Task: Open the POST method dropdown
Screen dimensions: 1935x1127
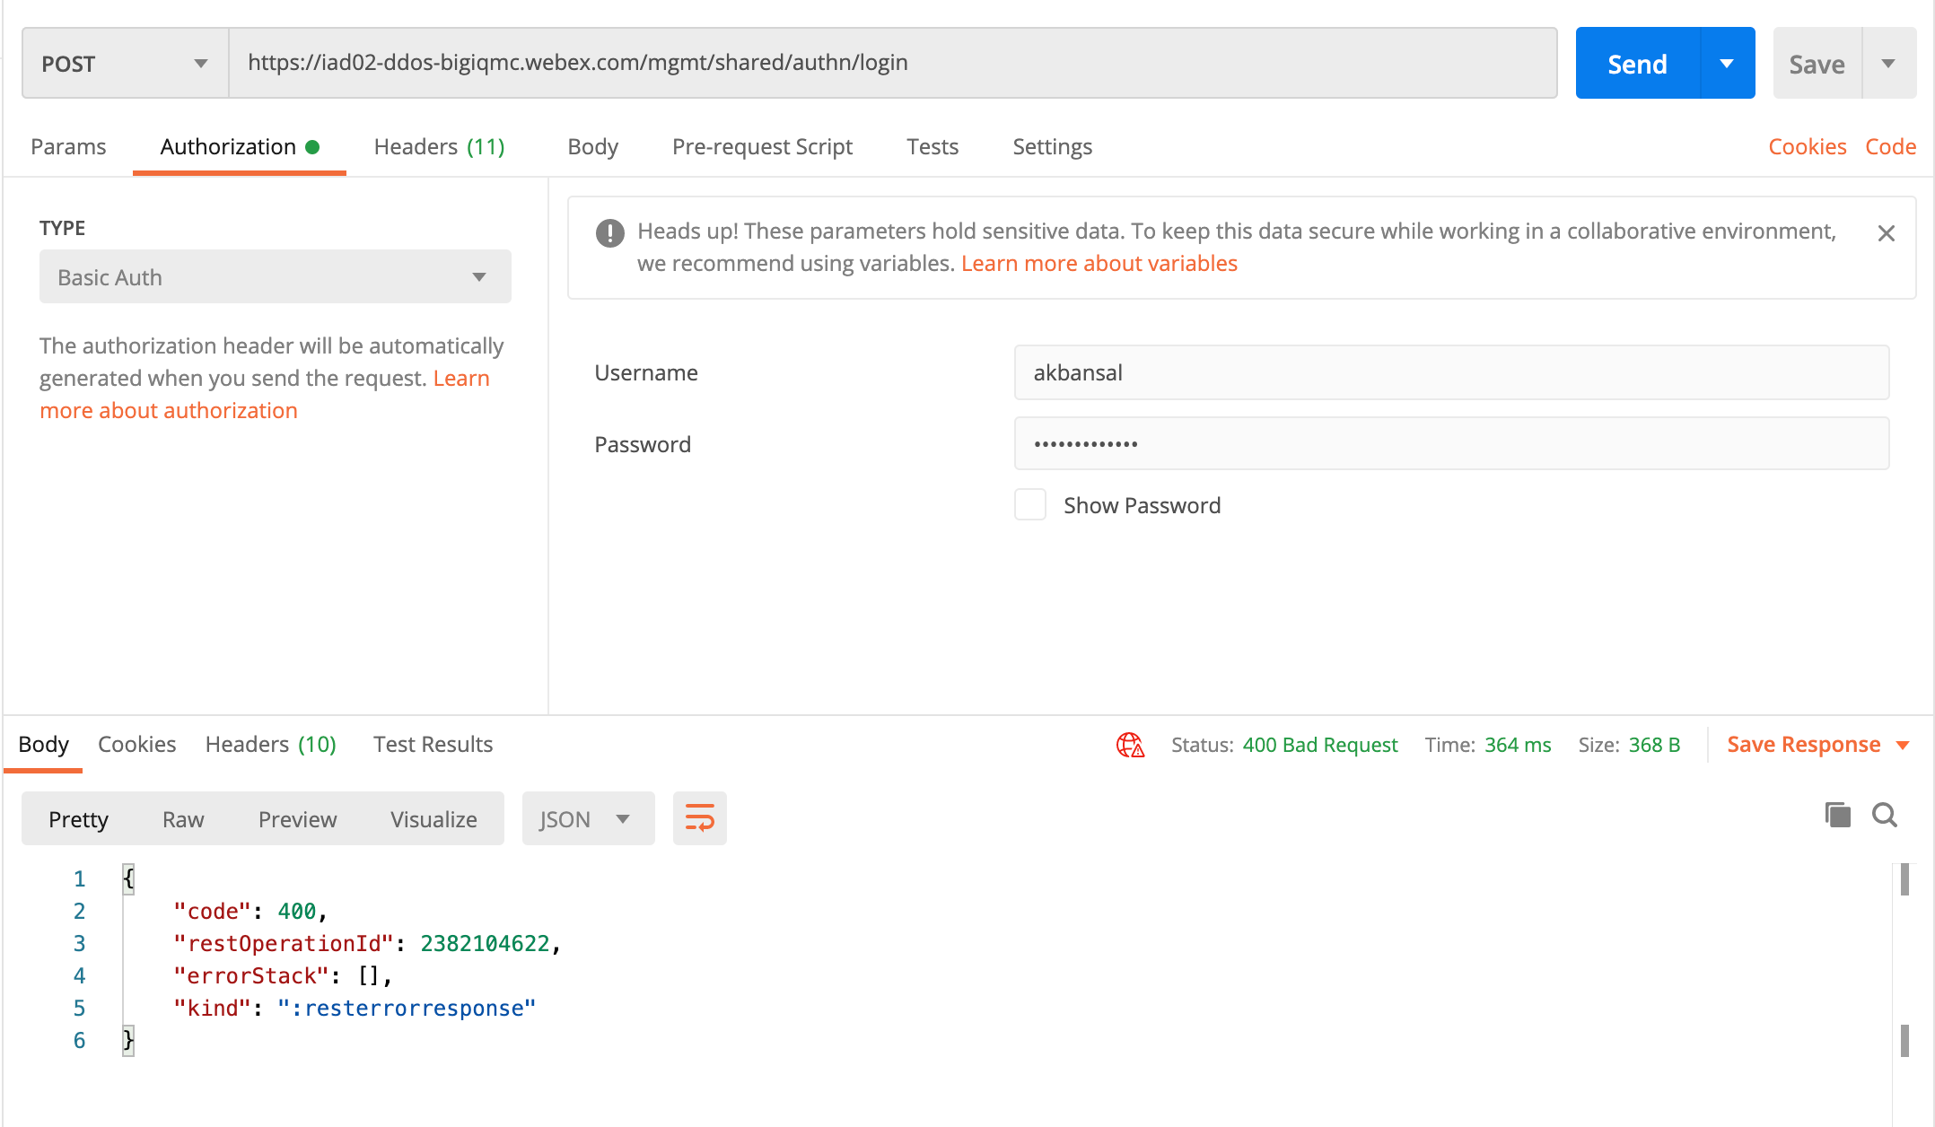Action: [125, 64]
